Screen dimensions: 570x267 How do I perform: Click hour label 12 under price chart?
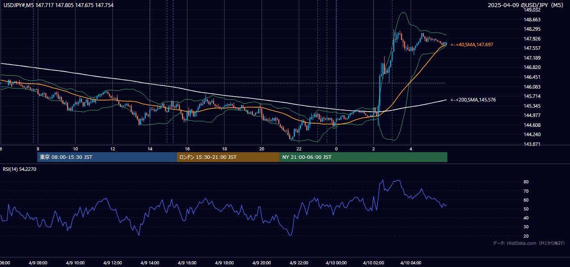pos(112,149)
